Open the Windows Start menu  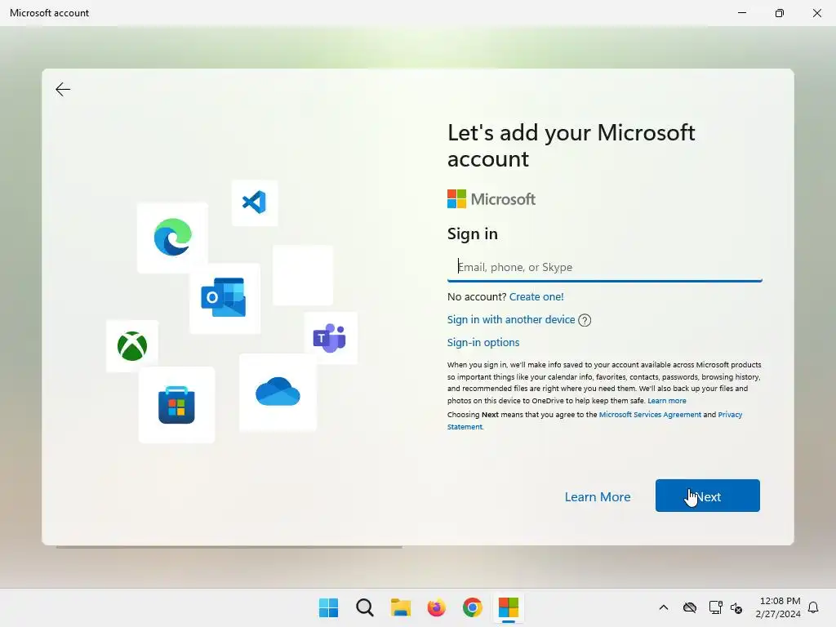point(328,607)
